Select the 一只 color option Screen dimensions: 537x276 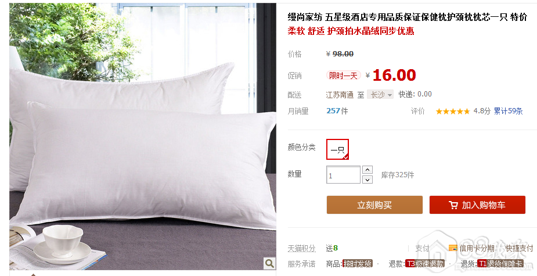pos(337,149)
